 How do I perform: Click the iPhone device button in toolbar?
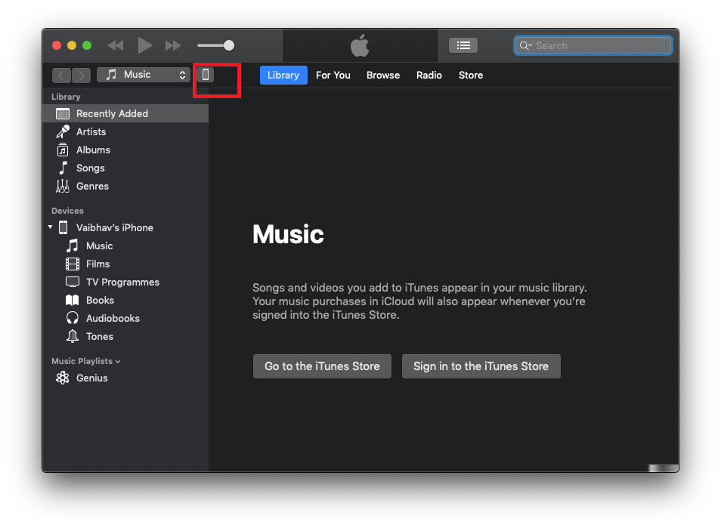(205, 75)
